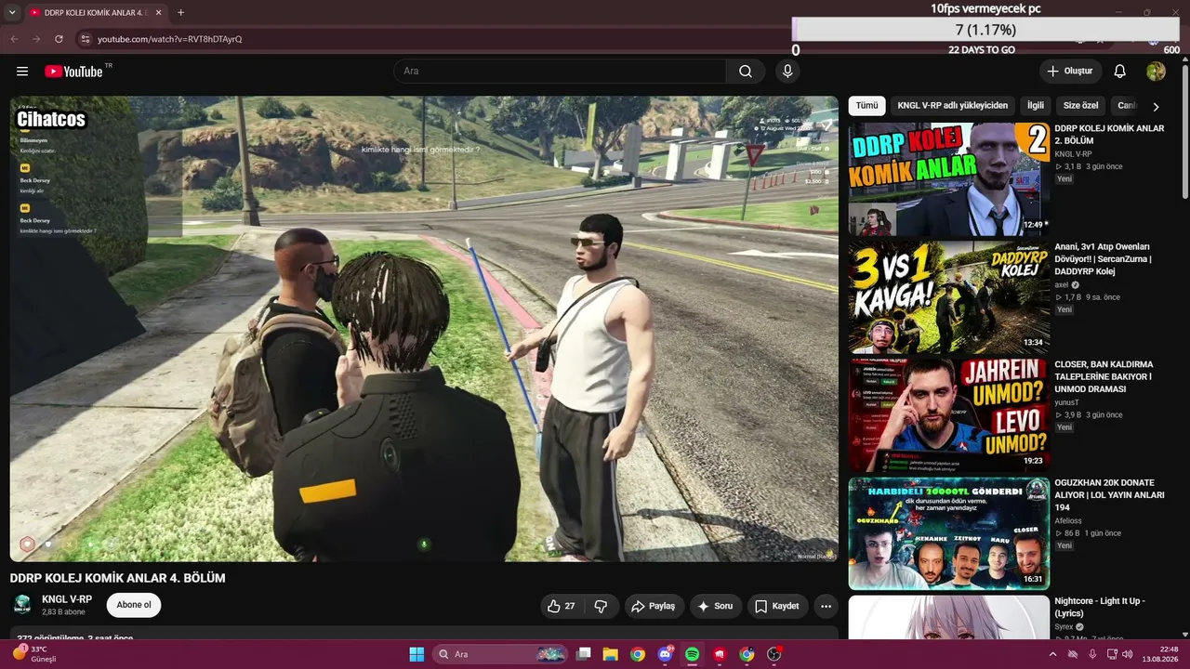
Task: Reload the page in the browser
Action: [x=59, y=39]
